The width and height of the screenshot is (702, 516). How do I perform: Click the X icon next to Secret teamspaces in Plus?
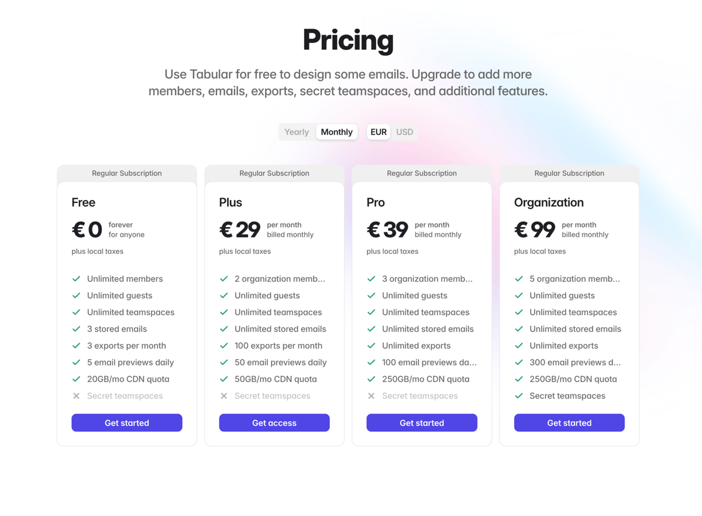(223, 396)
